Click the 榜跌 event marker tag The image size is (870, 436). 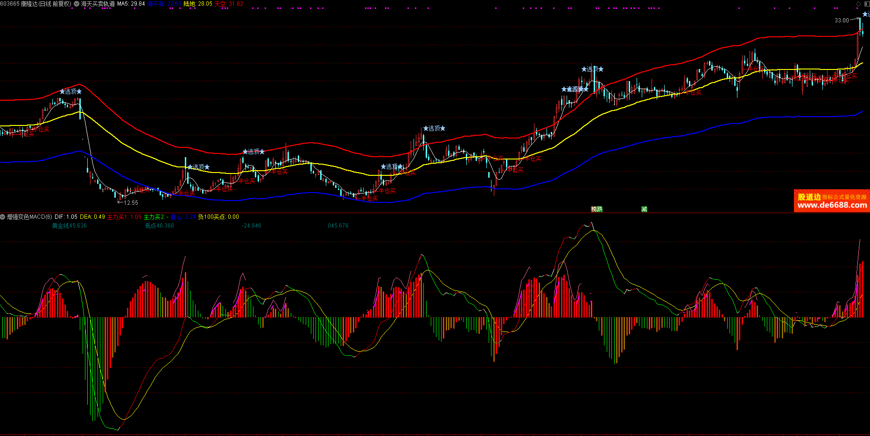(596, 209)
